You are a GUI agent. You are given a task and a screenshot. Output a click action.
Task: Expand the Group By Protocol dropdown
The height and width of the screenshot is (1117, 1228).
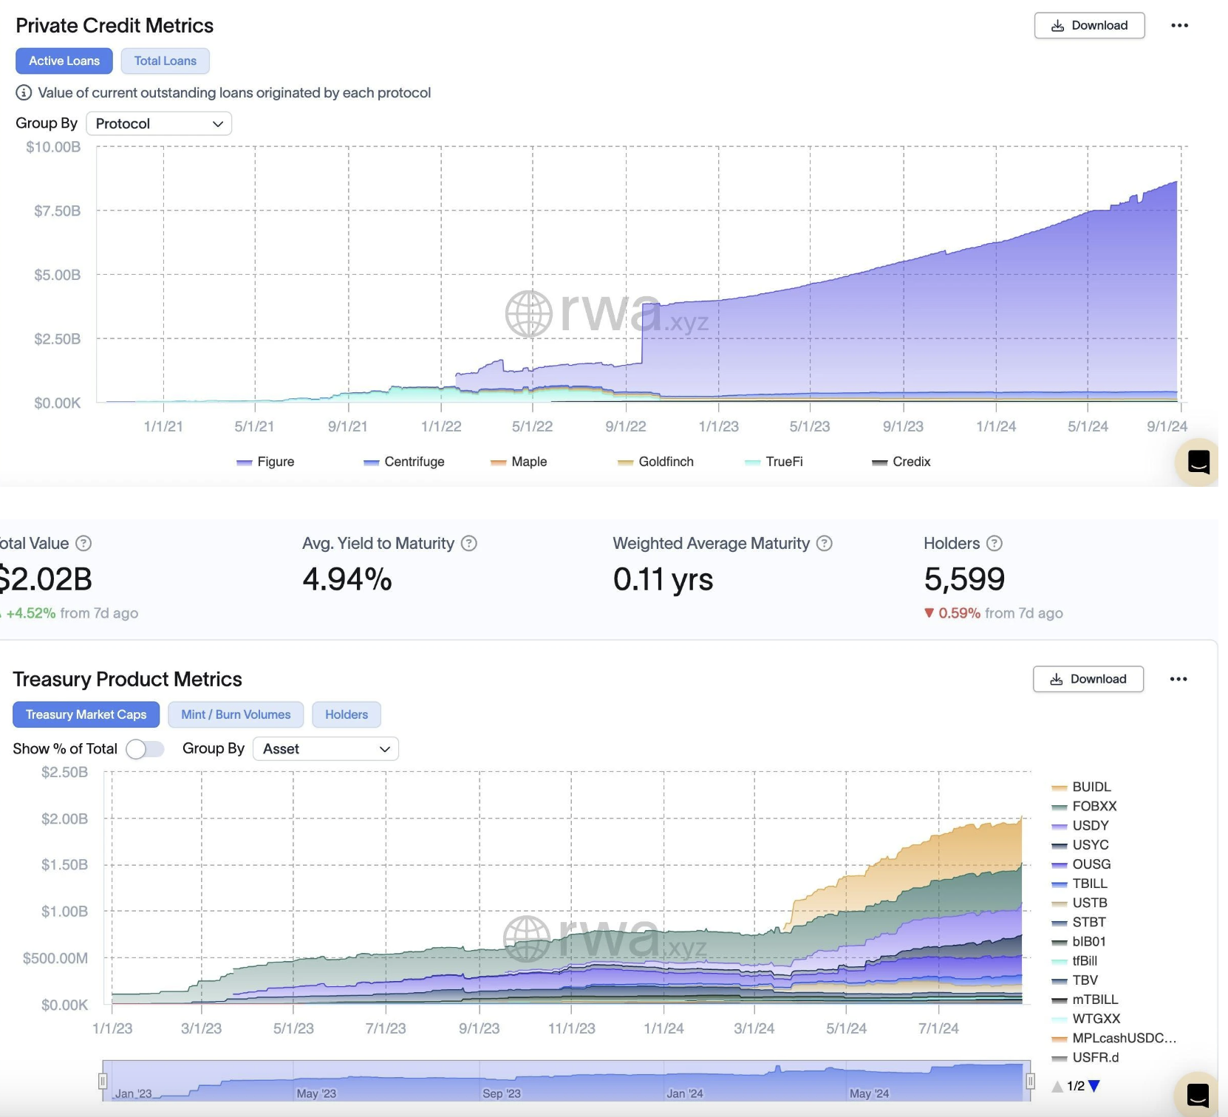(159, 124)
